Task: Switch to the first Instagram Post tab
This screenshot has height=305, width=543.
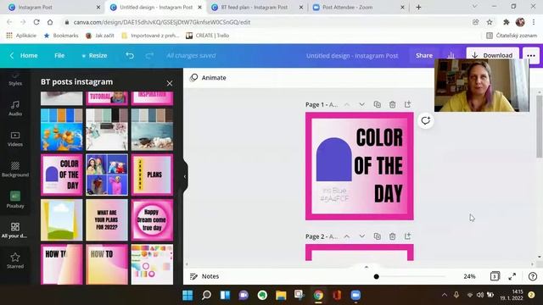Action: point(53,7)
